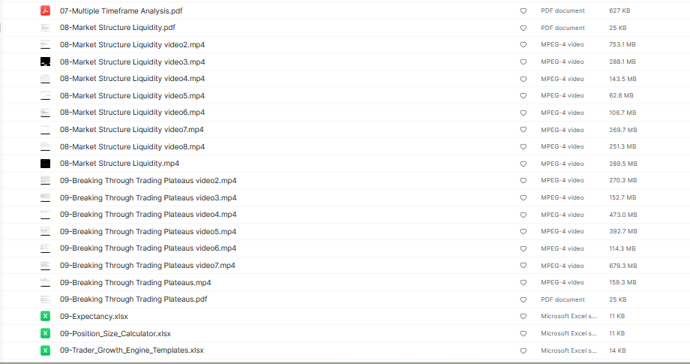Click the thumbnail of Breaking Through Trading Plateaus video4
Screen dimensions: 690x364
tap(45, 215)
